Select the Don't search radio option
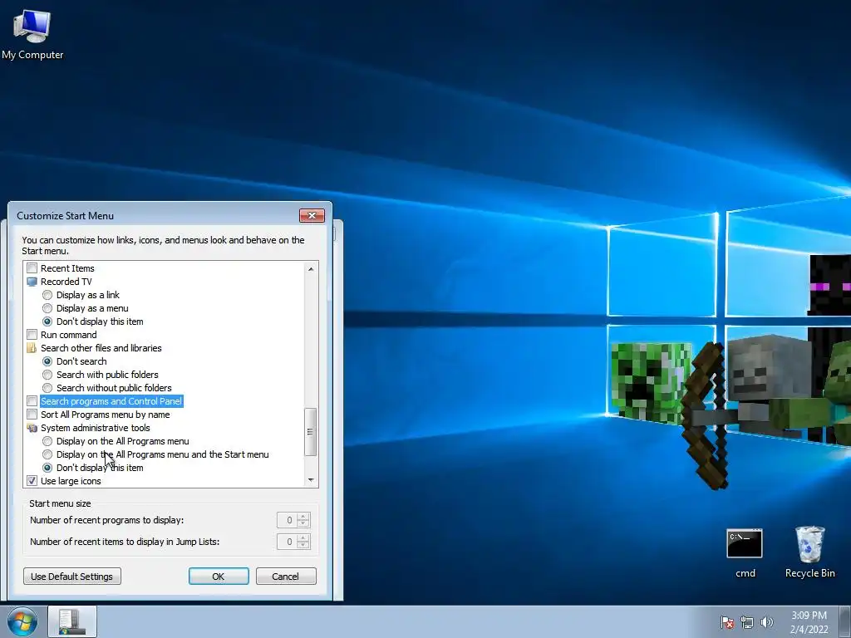The height and width of the screenshot is (638, 851). (47, 361)
